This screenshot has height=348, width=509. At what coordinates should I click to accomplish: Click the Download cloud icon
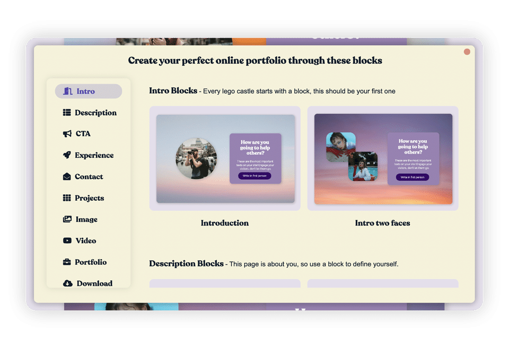[x=67, y=283]
